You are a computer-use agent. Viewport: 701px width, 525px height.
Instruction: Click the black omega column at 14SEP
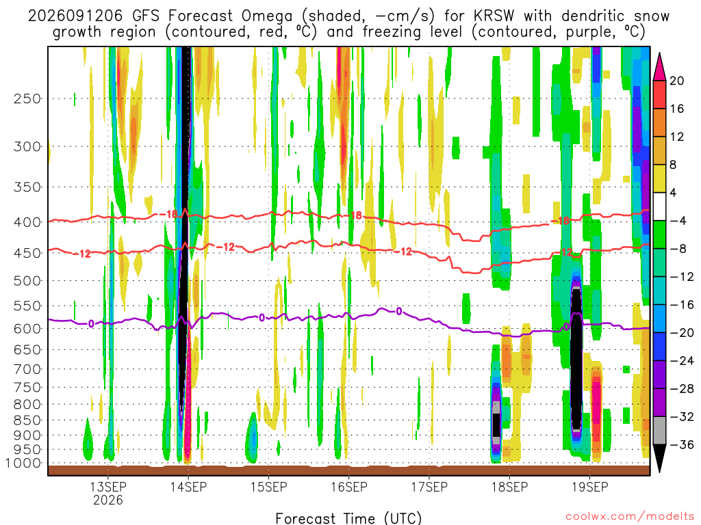pos(185,224)
